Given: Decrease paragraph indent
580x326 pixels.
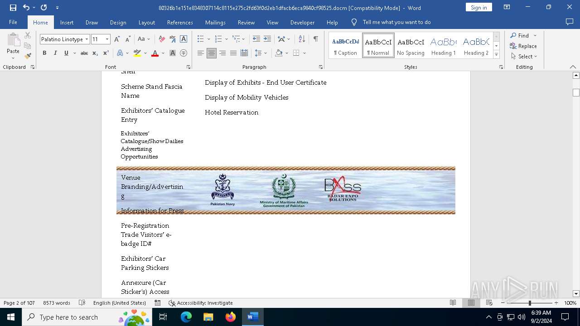Looking at the screenshot, I should [x=256, y=39].
